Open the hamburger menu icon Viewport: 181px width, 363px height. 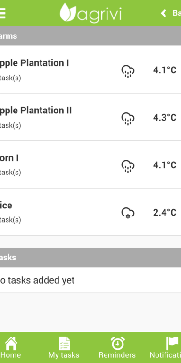coord(2,13)
